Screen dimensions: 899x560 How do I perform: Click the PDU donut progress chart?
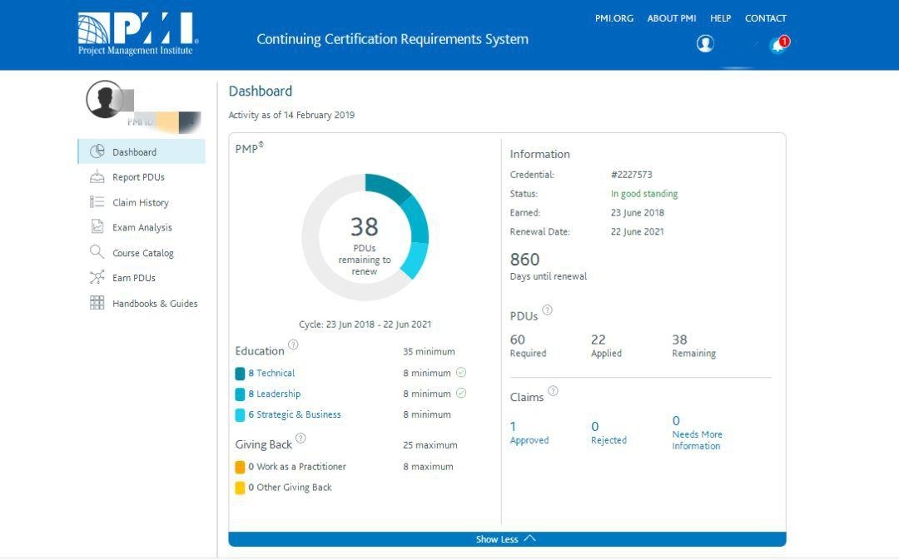click(x=365, y=237)
